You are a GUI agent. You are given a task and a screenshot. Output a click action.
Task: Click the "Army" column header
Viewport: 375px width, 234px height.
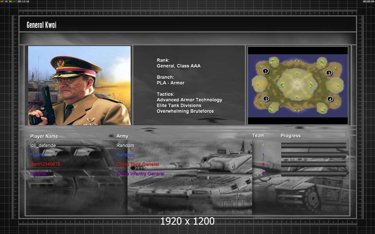tap(122, 136)
